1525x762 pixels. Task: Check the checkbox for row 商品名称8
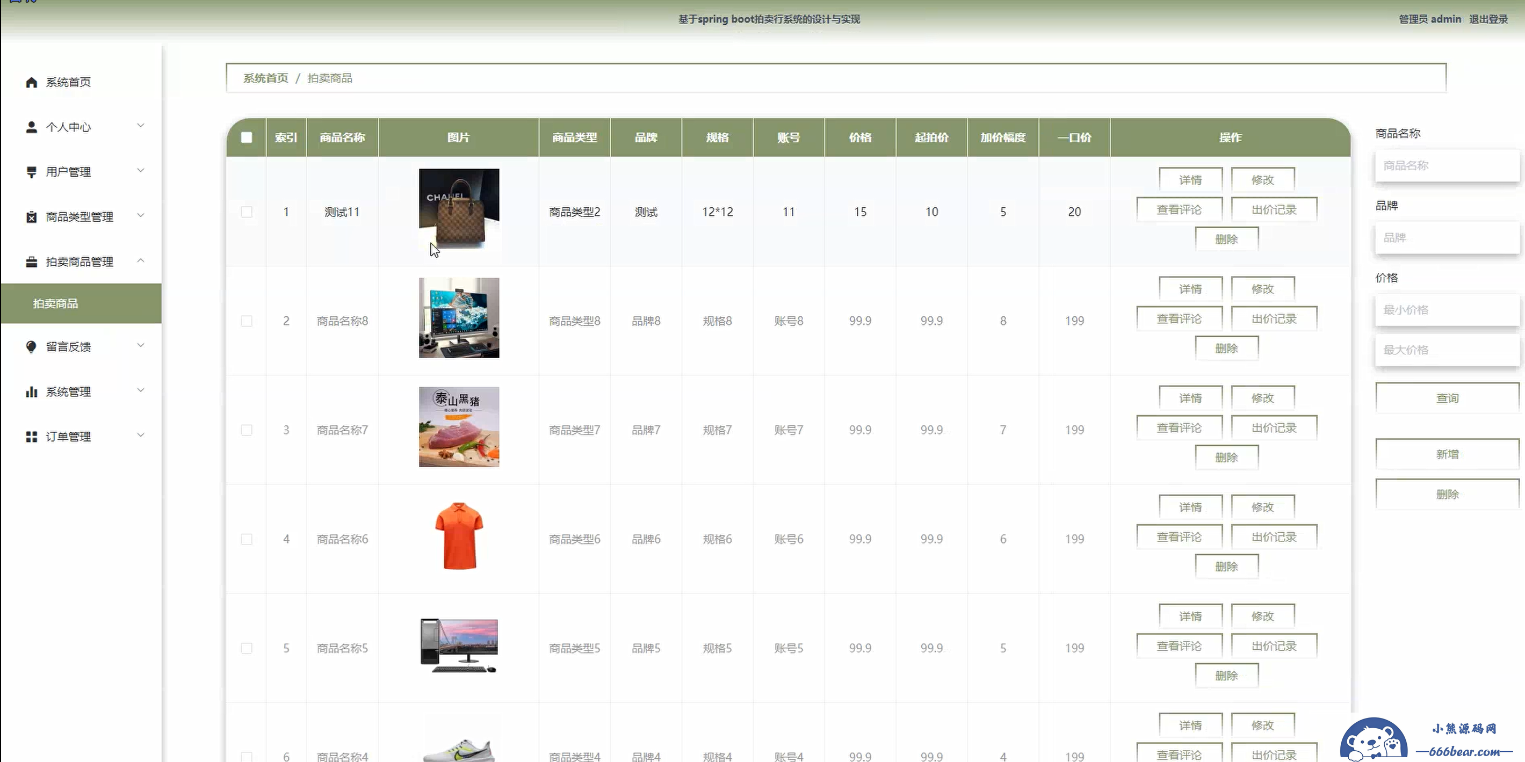247,321
